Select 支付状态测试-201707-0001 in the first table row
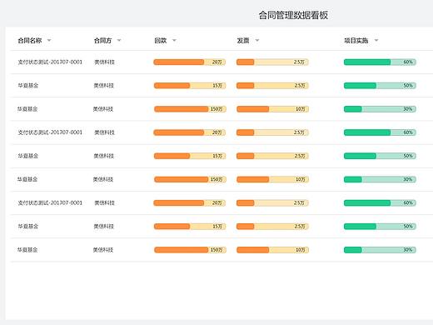The image size is (433, 325). [50, 62]
